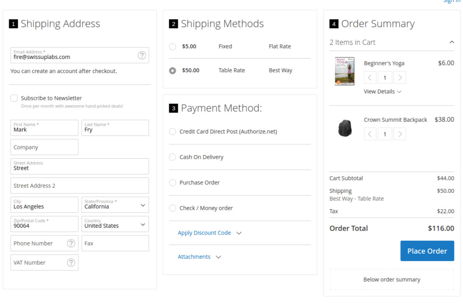The height and width of the screenshot is (303, 463).
Task: Increase Beginner's Yoga quantity with right arrow
Action: click(400, 77)
